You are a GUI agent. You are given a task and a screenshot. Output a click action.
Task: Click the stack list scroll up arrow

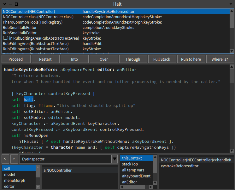pos(232,11)
